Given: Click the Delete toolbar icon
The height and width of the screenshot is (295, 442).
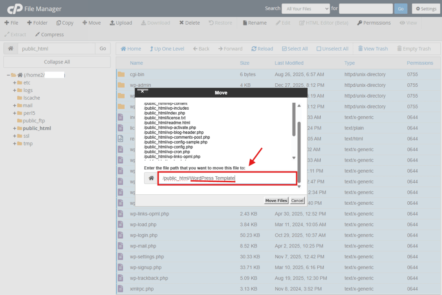Looking at the screenshot, I should (x=182, y=23).
